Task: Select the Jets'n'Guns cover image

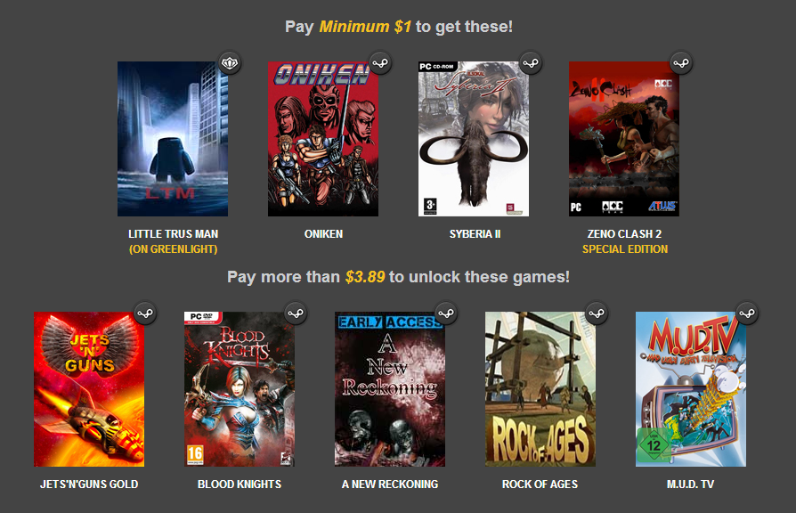Action: pyautogui.click(x=89, y=389)
